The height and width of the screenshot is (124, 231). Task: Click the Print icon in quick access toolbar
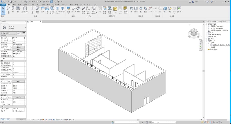[x=26, y=2]
